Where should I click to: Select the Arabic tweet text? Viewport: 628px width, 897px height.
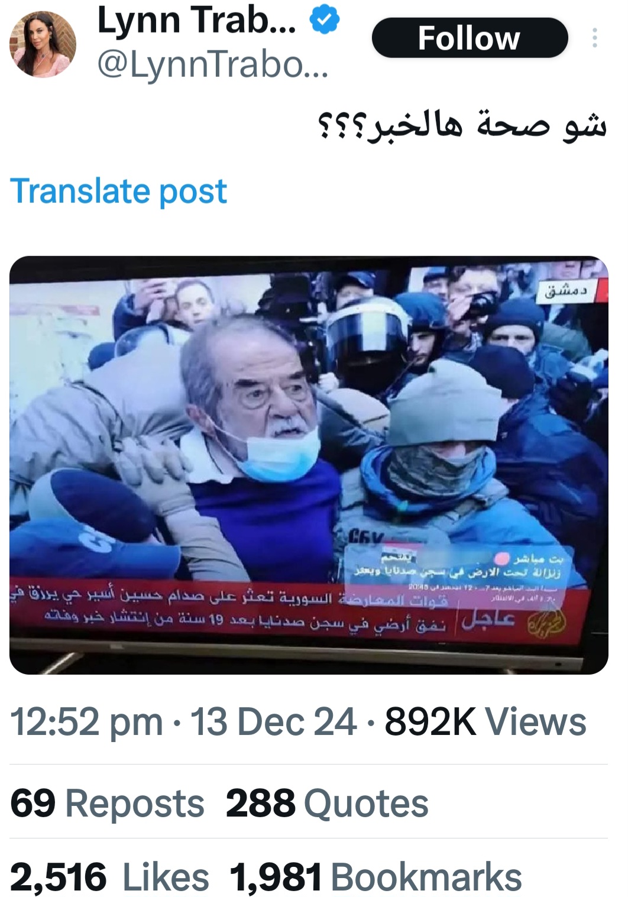coord(462,124)
